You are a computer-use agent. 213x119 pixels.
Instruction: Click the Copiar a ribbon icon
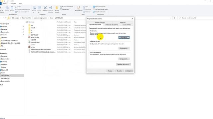click(39, 9)
